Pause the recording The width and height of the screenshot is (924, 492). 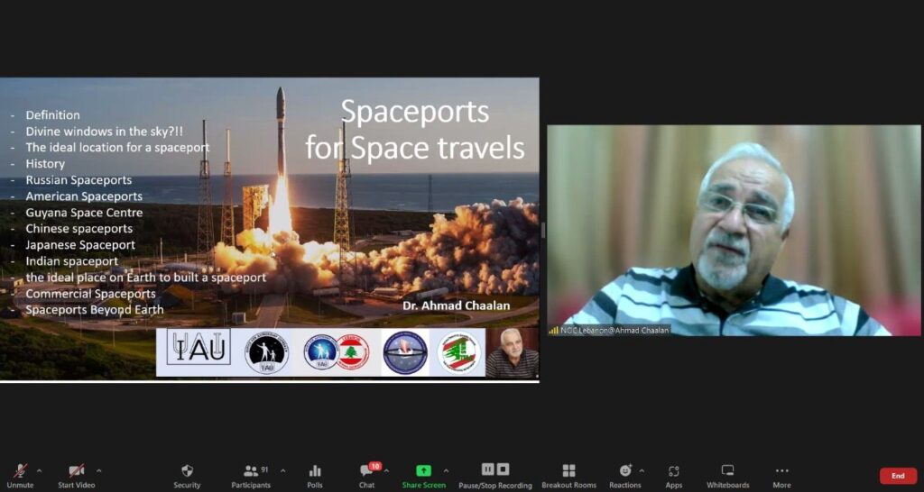487,469
